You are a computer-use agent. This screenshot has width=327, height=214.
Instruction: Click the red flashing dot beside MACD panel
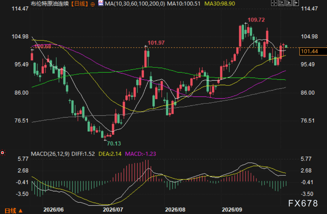[x=2, y=153]
